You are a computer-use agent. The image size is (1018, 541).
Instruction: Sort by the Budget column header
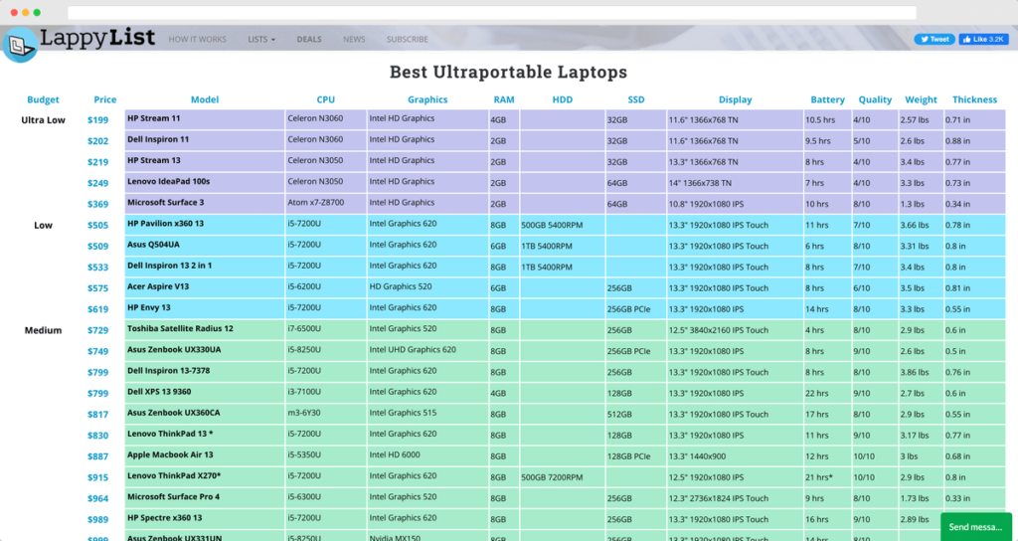[x=43, y=99]
